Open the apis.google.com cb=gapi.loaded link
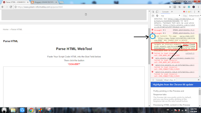201x113 pixels. pos(175,58)
